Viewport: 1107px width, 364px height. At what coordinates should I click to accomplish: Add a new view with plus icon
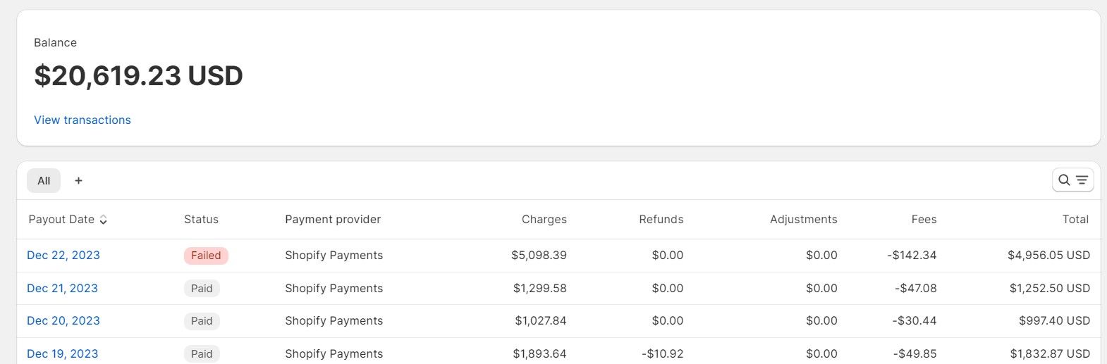coord(78,181)
